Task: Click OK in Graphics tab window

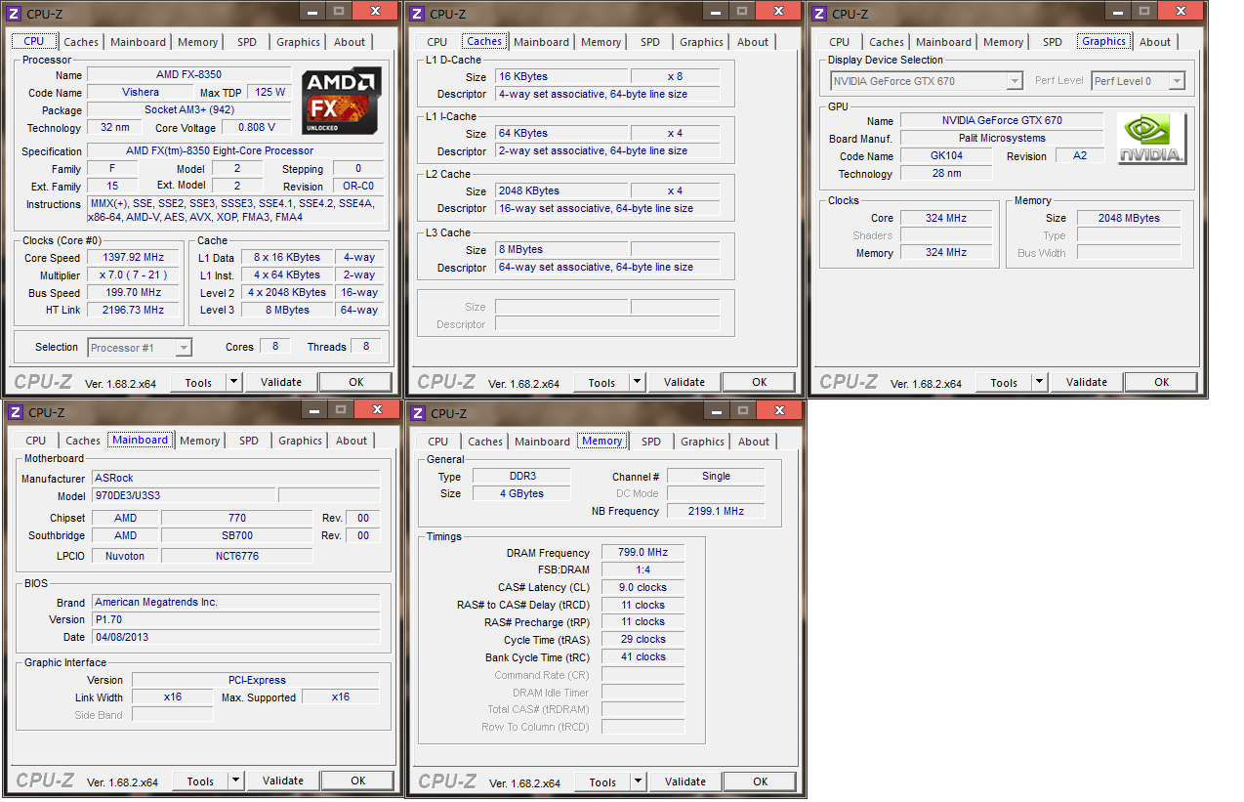Action: pos(1162,382)
